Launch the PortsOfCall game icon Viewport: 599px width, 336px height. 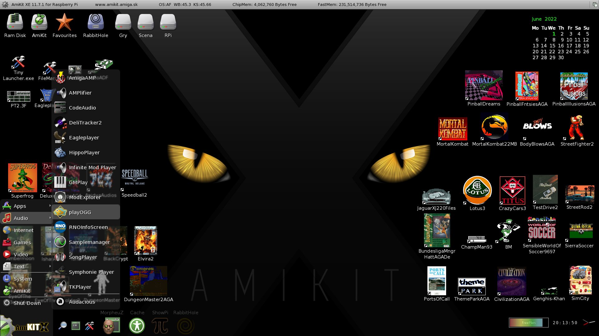pos(436,281)
